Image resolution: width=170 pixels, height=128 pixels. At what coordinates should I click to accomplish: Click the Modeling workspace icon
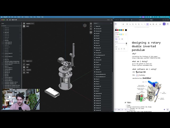[x=24, y=23]
